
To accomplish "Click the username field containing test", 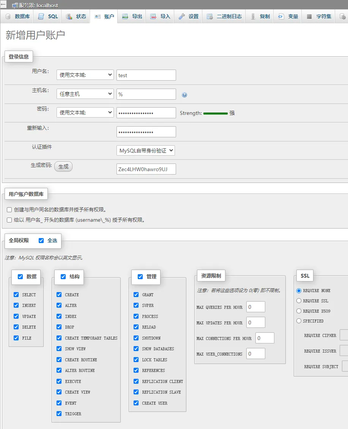I will click(x=146, y=75).
